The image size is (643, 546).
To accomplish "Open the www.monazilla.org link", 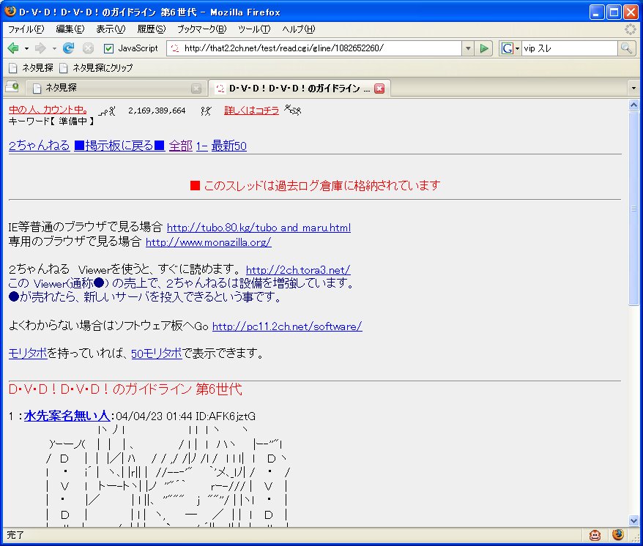I will click(209, 242).
